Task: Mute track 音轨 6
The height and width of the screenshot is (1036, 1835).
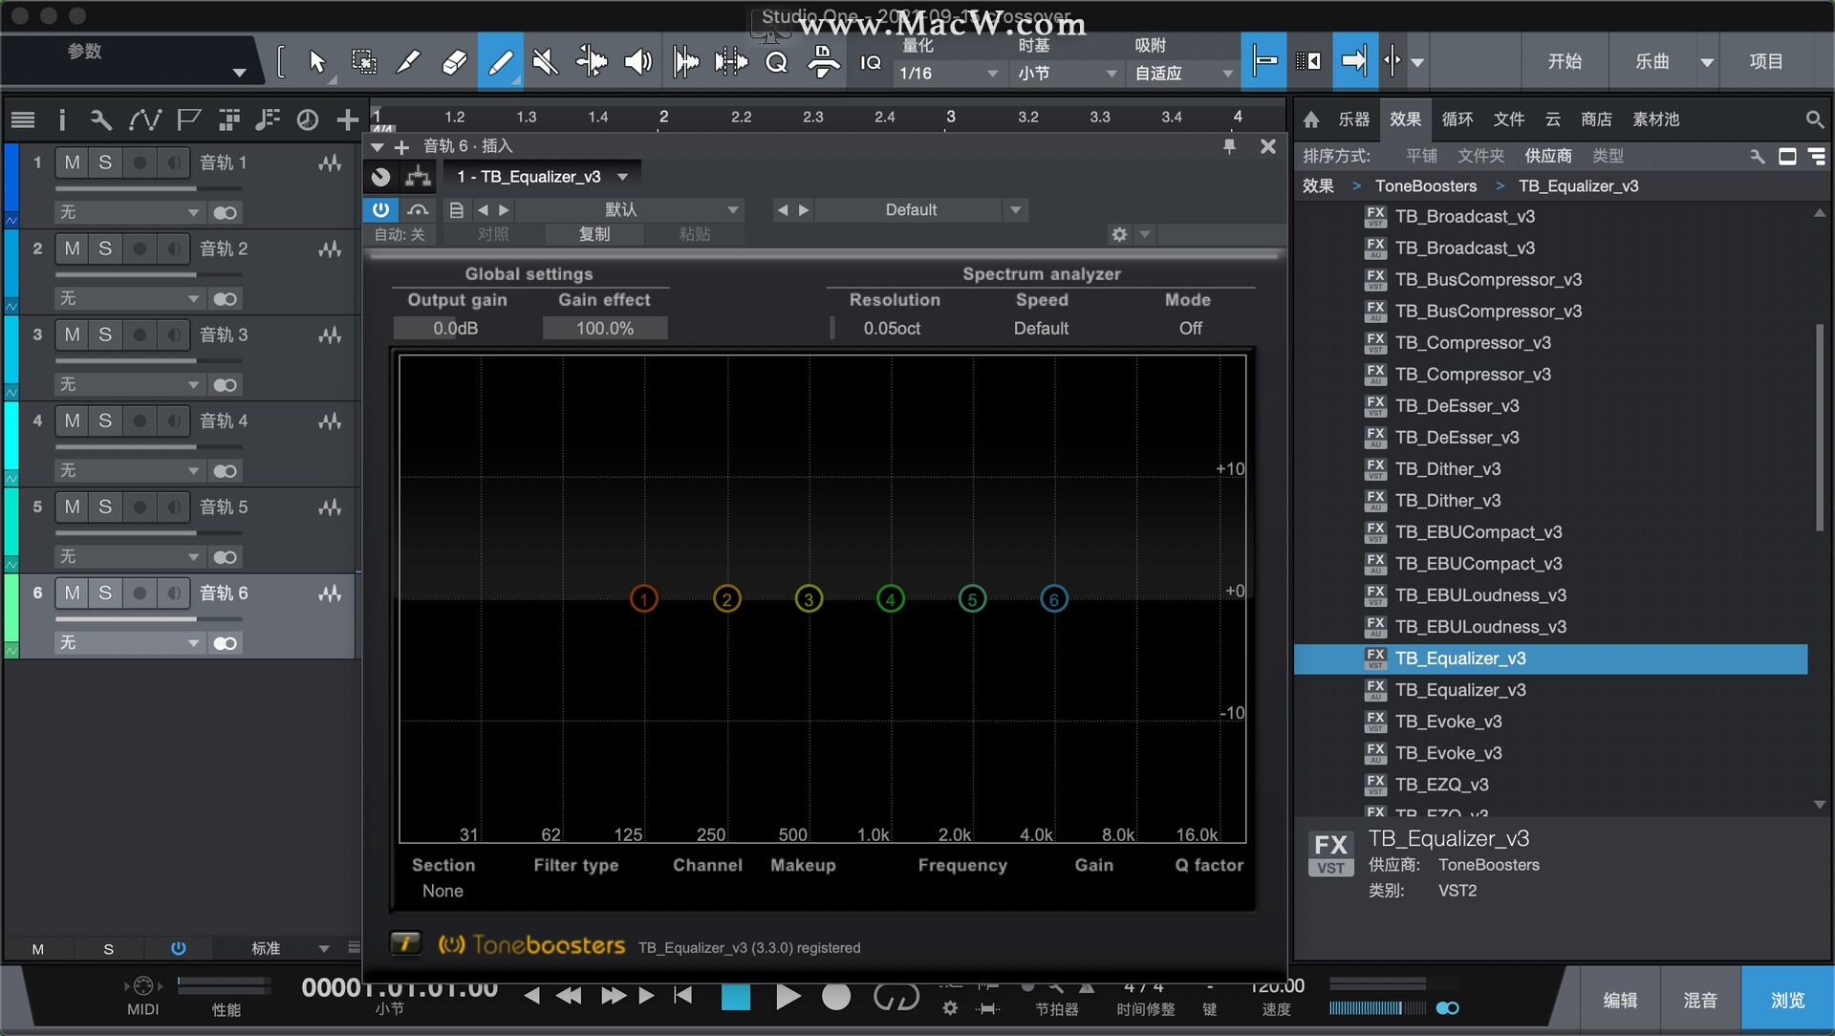Action: (73, 593)
